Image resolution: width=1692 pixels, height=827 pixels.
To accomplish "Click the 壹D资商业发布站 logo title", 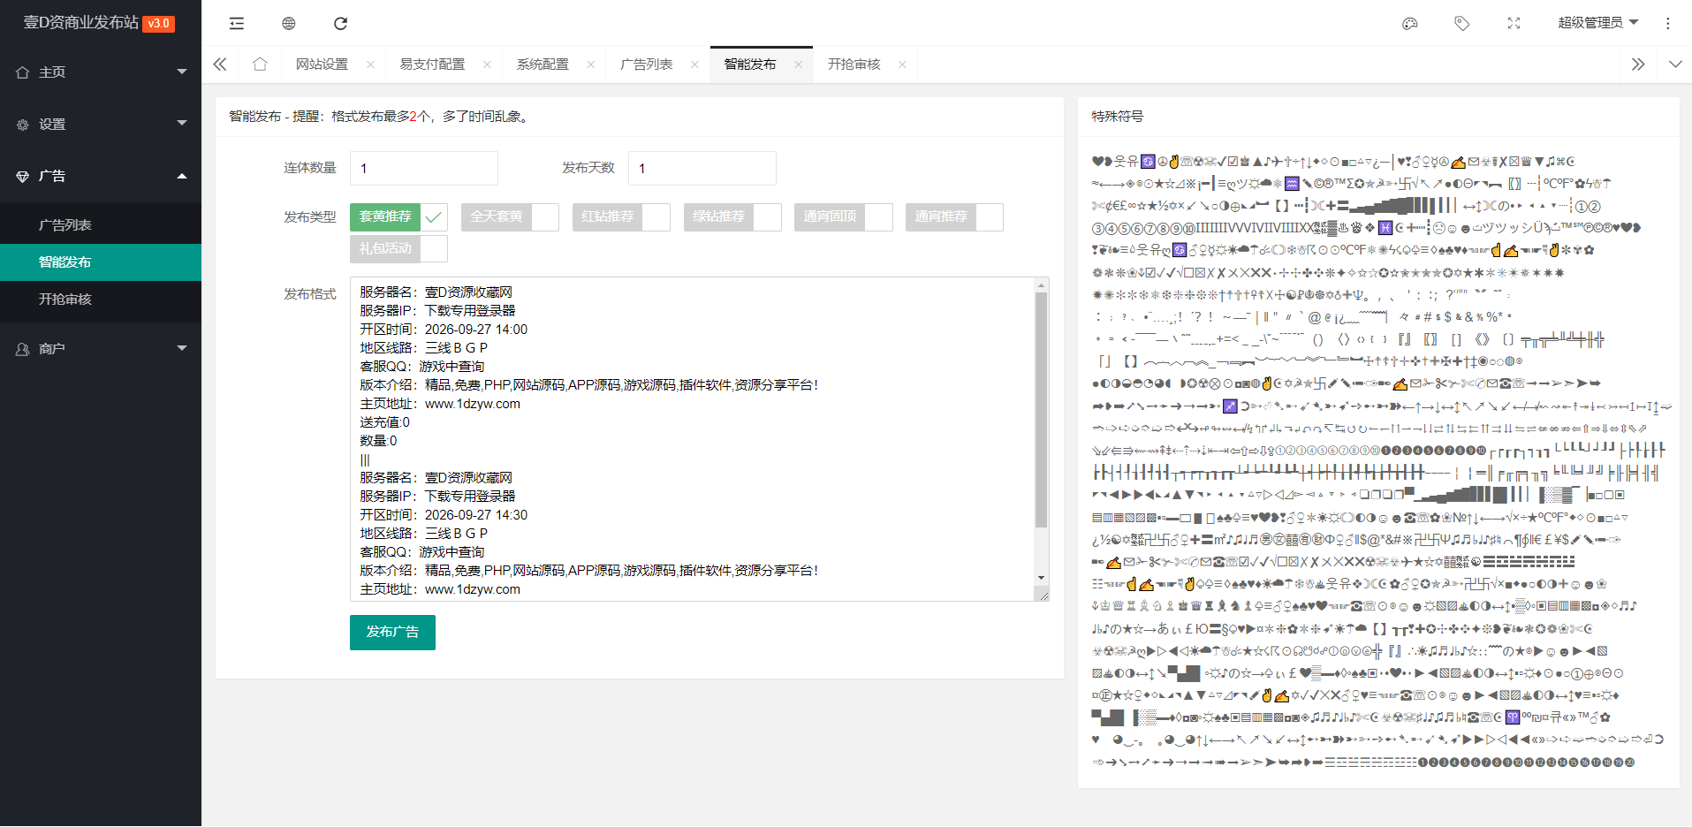I will coord(81,23).
